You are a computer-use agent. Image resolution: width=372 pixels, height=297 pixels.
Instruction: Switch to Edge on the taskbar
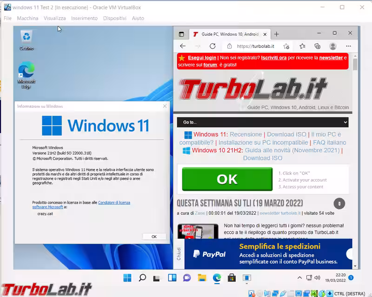click(x=217, y=278)
